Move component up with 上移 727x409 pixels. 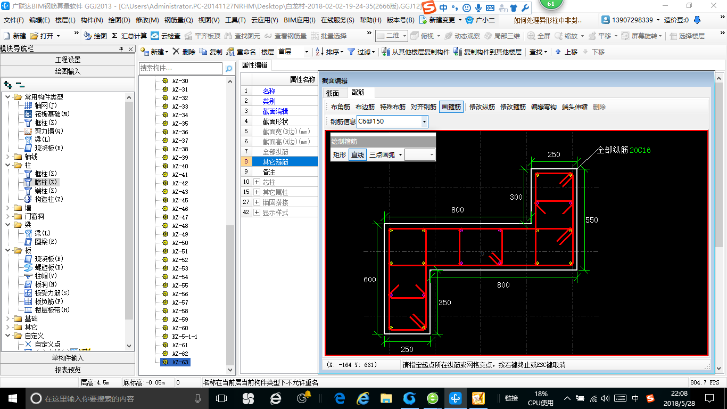click(566, 52)
